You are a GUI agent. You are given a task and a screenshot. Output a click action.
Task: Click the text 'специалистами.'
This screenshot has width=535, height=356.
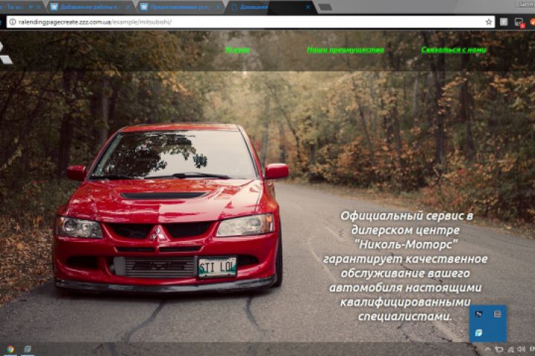405,317
